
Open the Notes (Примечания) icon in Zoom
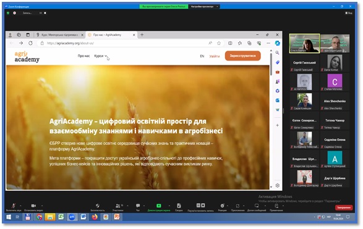[x=276, y=207]
